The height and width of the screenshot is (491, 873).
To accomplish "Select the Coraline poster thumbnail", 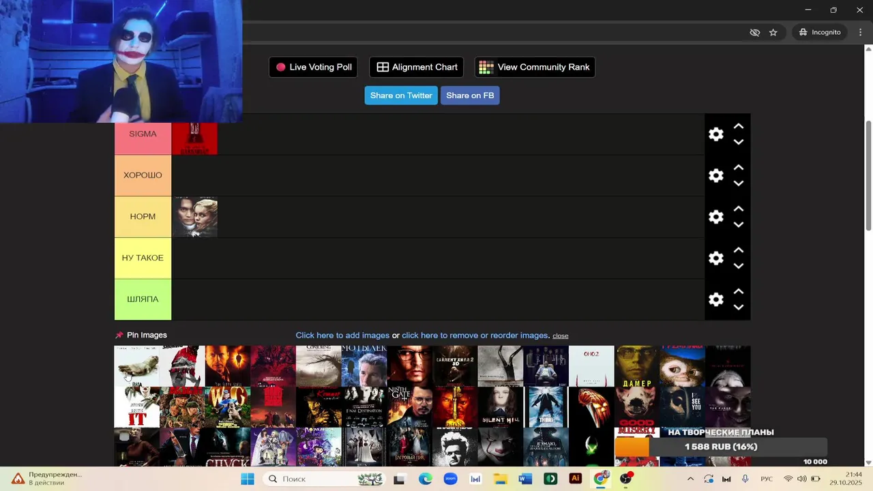I will pyautogui.click(x=319, y=447).
